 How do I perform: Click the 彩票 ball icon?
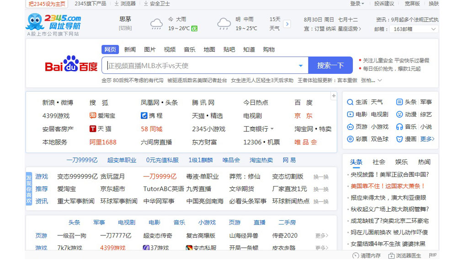(x=350, y=139)
